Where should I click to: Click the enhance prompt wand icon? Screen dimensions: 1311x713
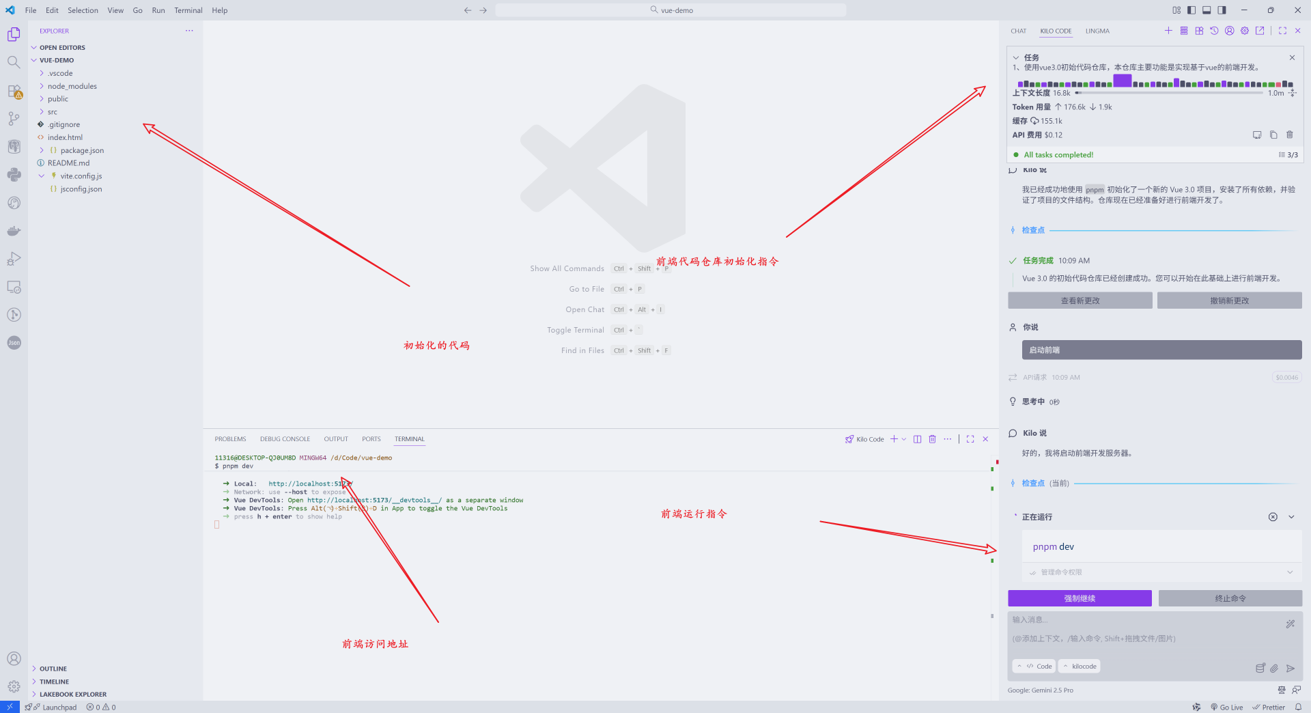1290,624
